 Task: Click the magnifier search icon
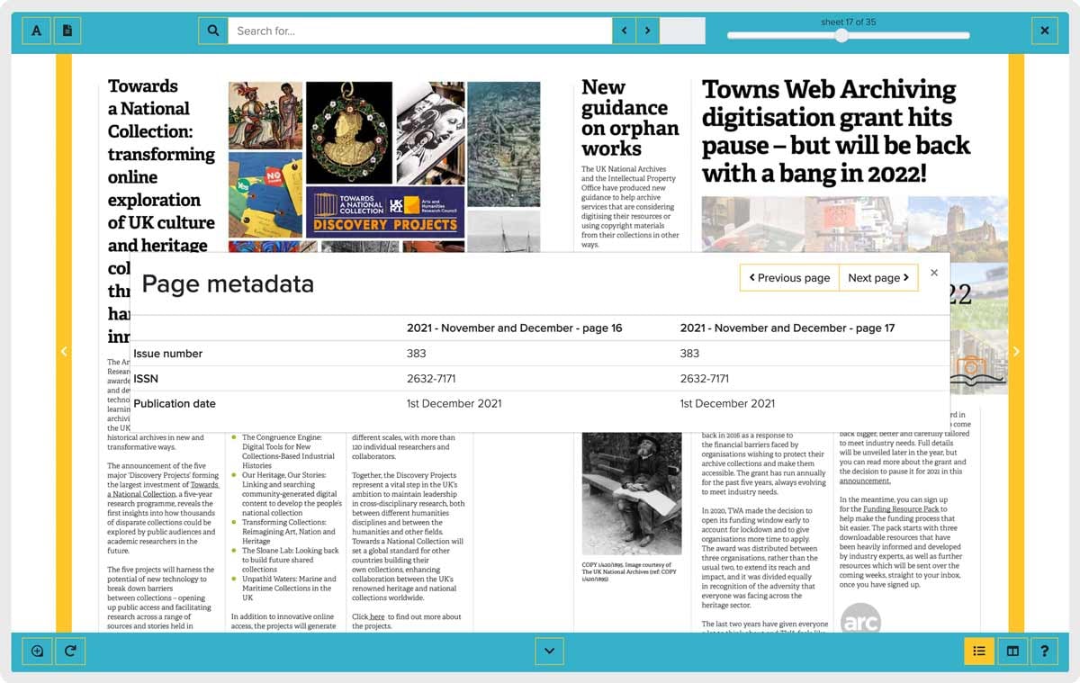click(213, 31)
